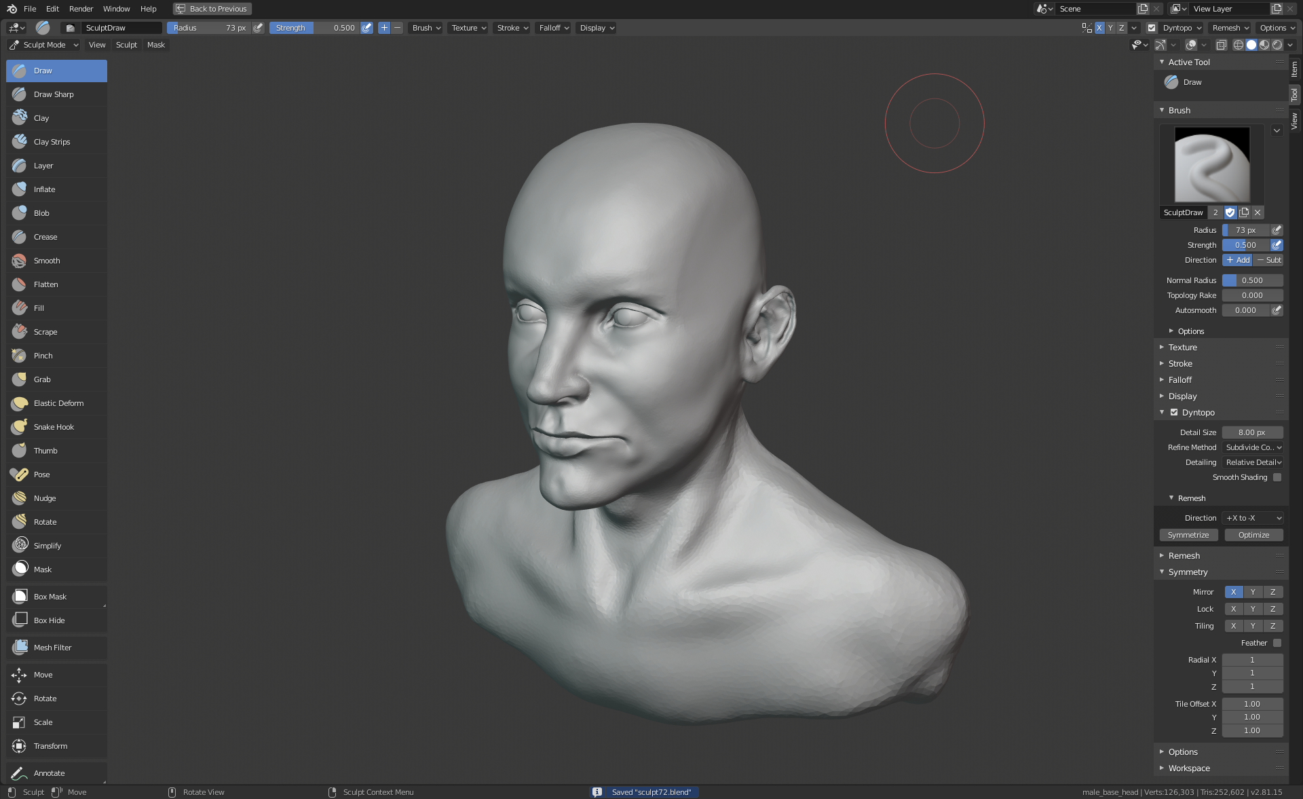Click the Symmetrize button
1303x799 pixels.
tap(1188, 535)
